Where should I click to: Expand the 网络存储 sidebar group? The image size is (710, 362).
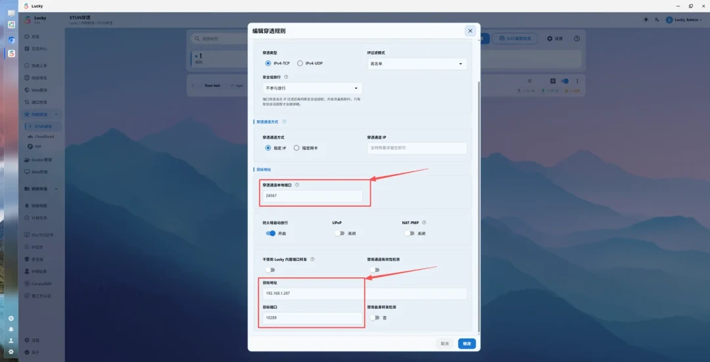[41, 189]
